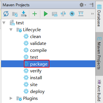Run Maven build with green arrow
This screenshot has width=103, height=103.
46,14
